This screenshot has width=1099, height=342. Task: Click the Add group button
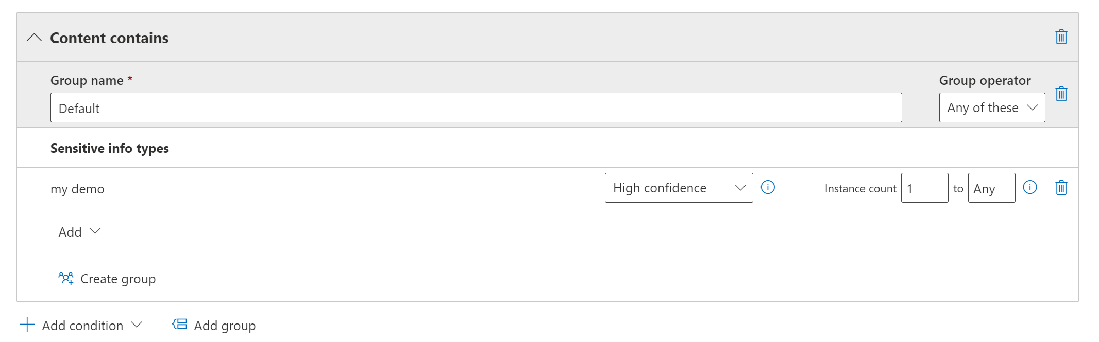point(225,326)
